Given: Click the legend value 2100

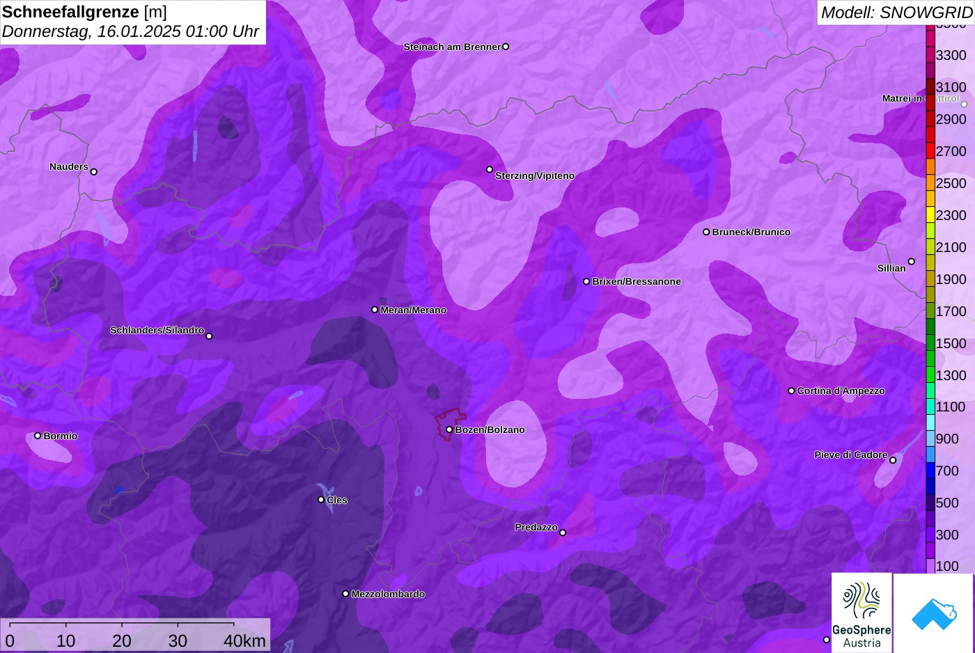Looking at the screenshot, I should [951, 247].
